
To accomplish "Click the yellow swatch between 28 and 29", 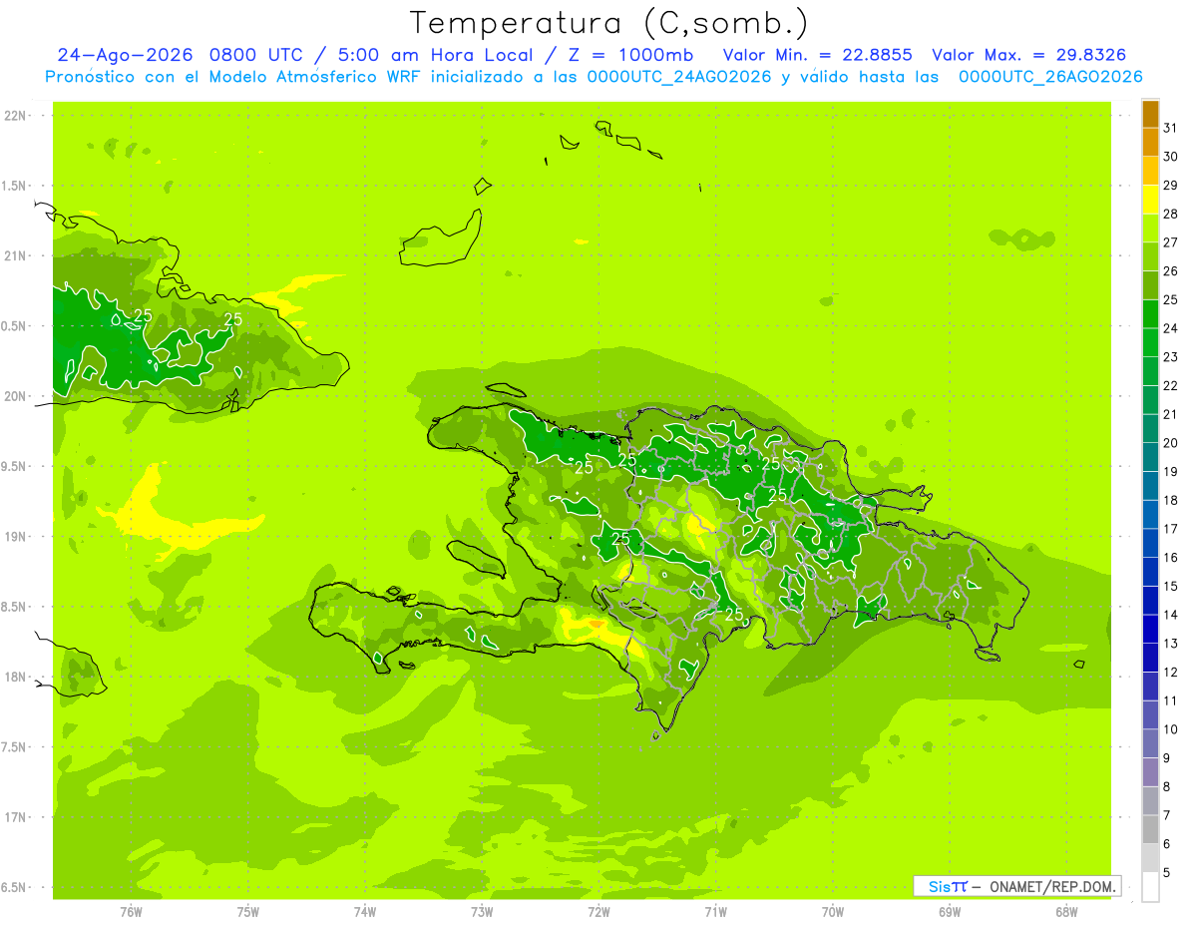I will point(1150,200).
